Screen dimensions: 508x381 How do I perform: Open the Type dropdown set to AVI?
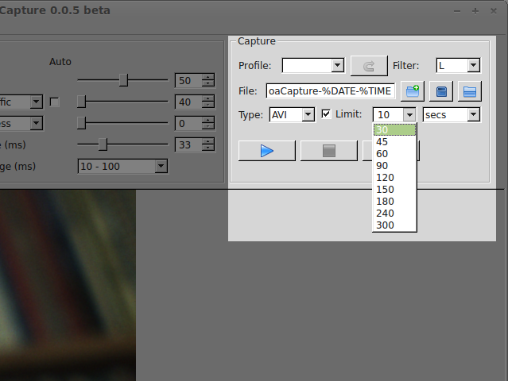pyautogui.click(x=292, y=115)
